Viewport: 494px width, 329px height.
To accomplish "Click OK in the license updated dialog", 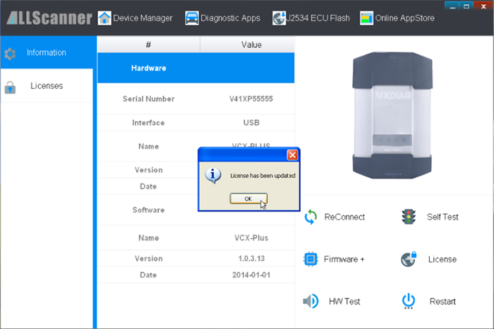I will (x=248, y=198).
